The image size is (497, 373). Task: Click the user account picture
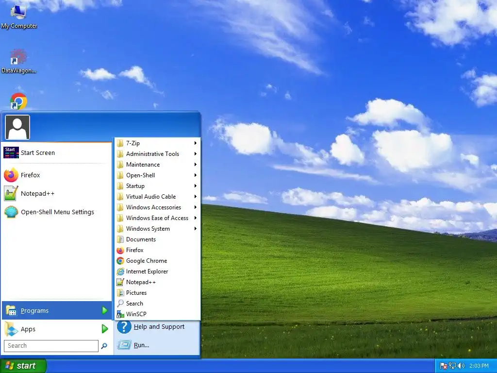coord(17,127)
